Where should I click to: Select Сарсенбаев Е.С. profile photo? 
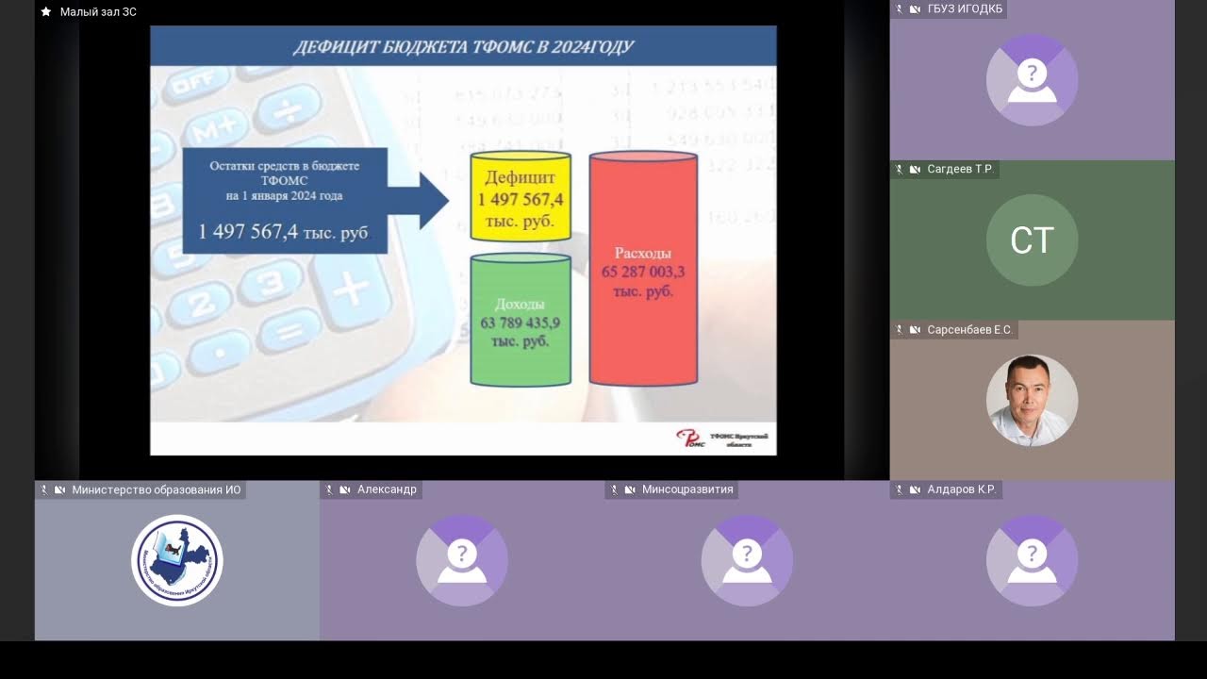pos(1032,401)
